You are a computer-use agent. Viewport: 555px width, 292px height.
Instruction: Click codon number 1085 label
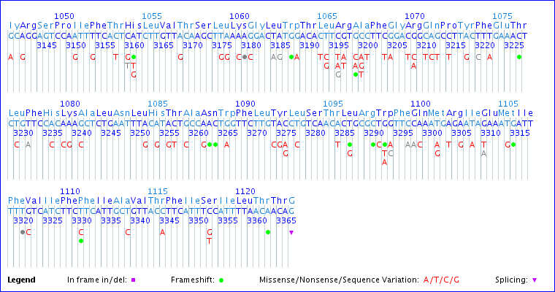tap(158, 104)
